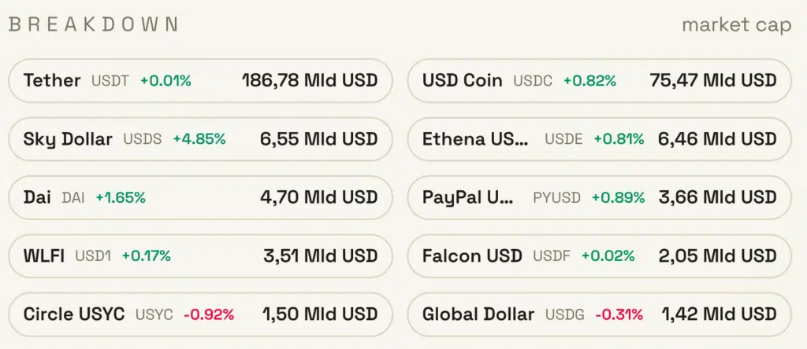
Task: Click the market cap label
Action: [736, 25]
